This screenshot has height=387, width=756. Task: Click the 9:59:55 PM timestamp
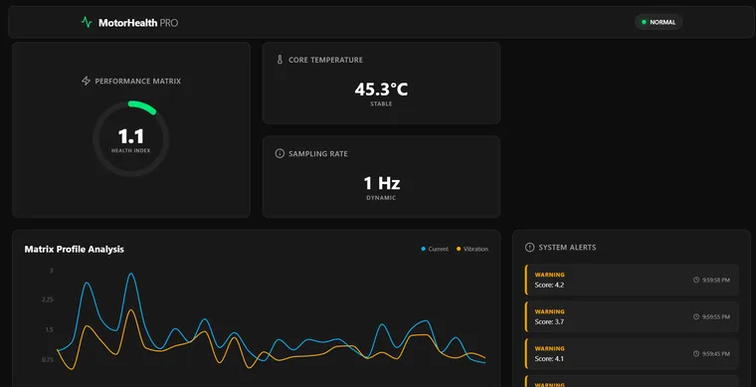(x=716, y=316)
